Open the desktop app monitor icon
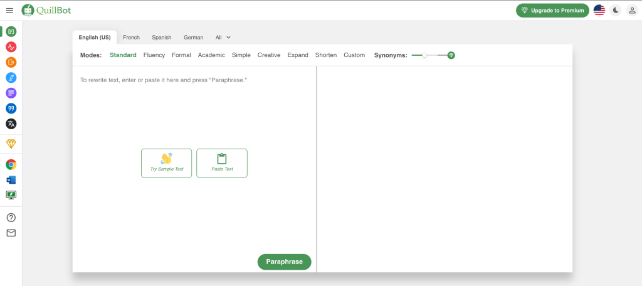 coord(11,195)
